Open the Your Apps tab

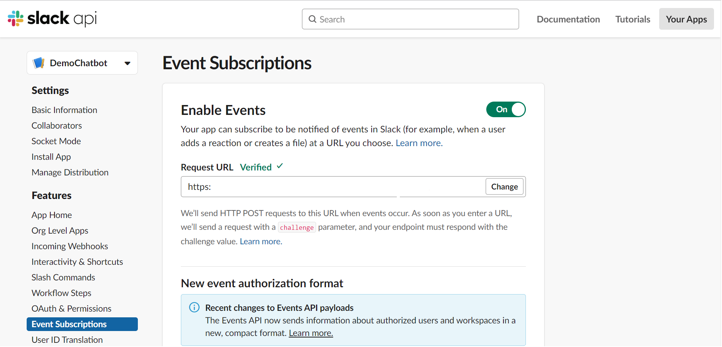(x=686, y=19)
